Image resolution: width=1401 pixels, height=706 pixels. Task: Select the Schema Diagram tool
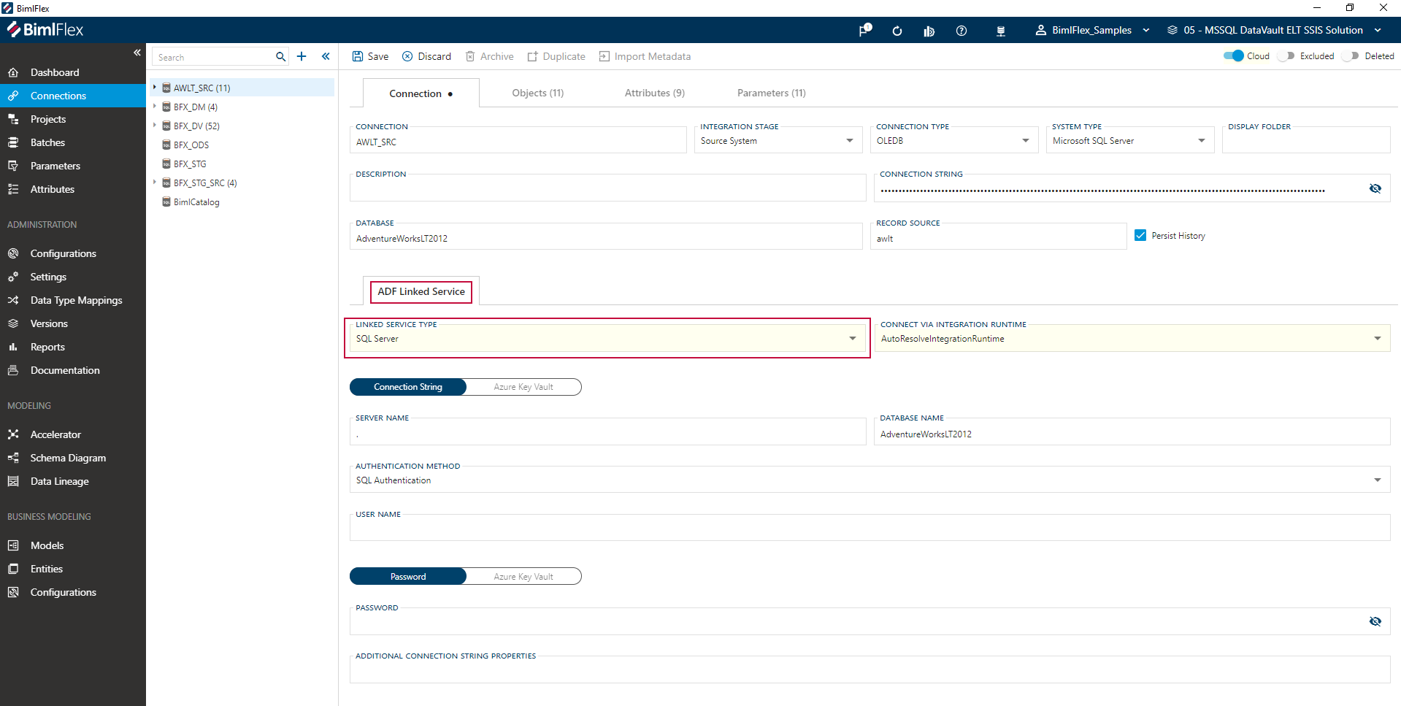(66, 458)
